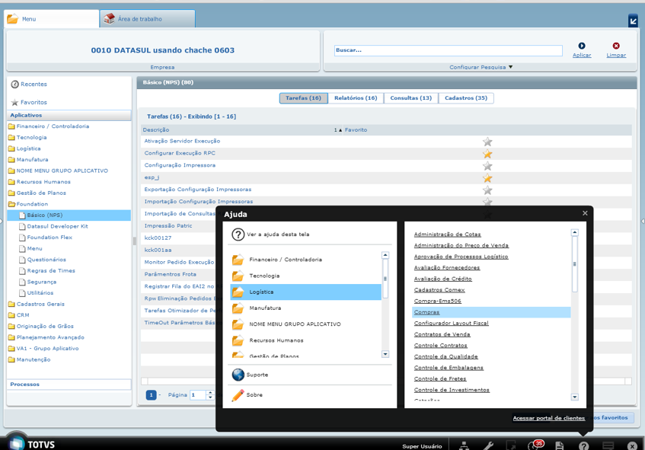The image size is (645, 450).
Task: Click the red Limpar icon
Action: pos(616,46)
